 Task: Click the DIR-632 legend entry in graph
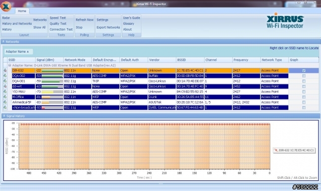point(294,150)
